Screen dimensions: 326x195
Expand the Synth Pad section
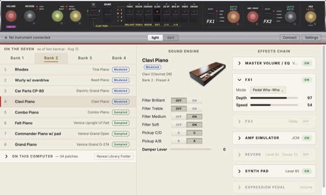239,171
